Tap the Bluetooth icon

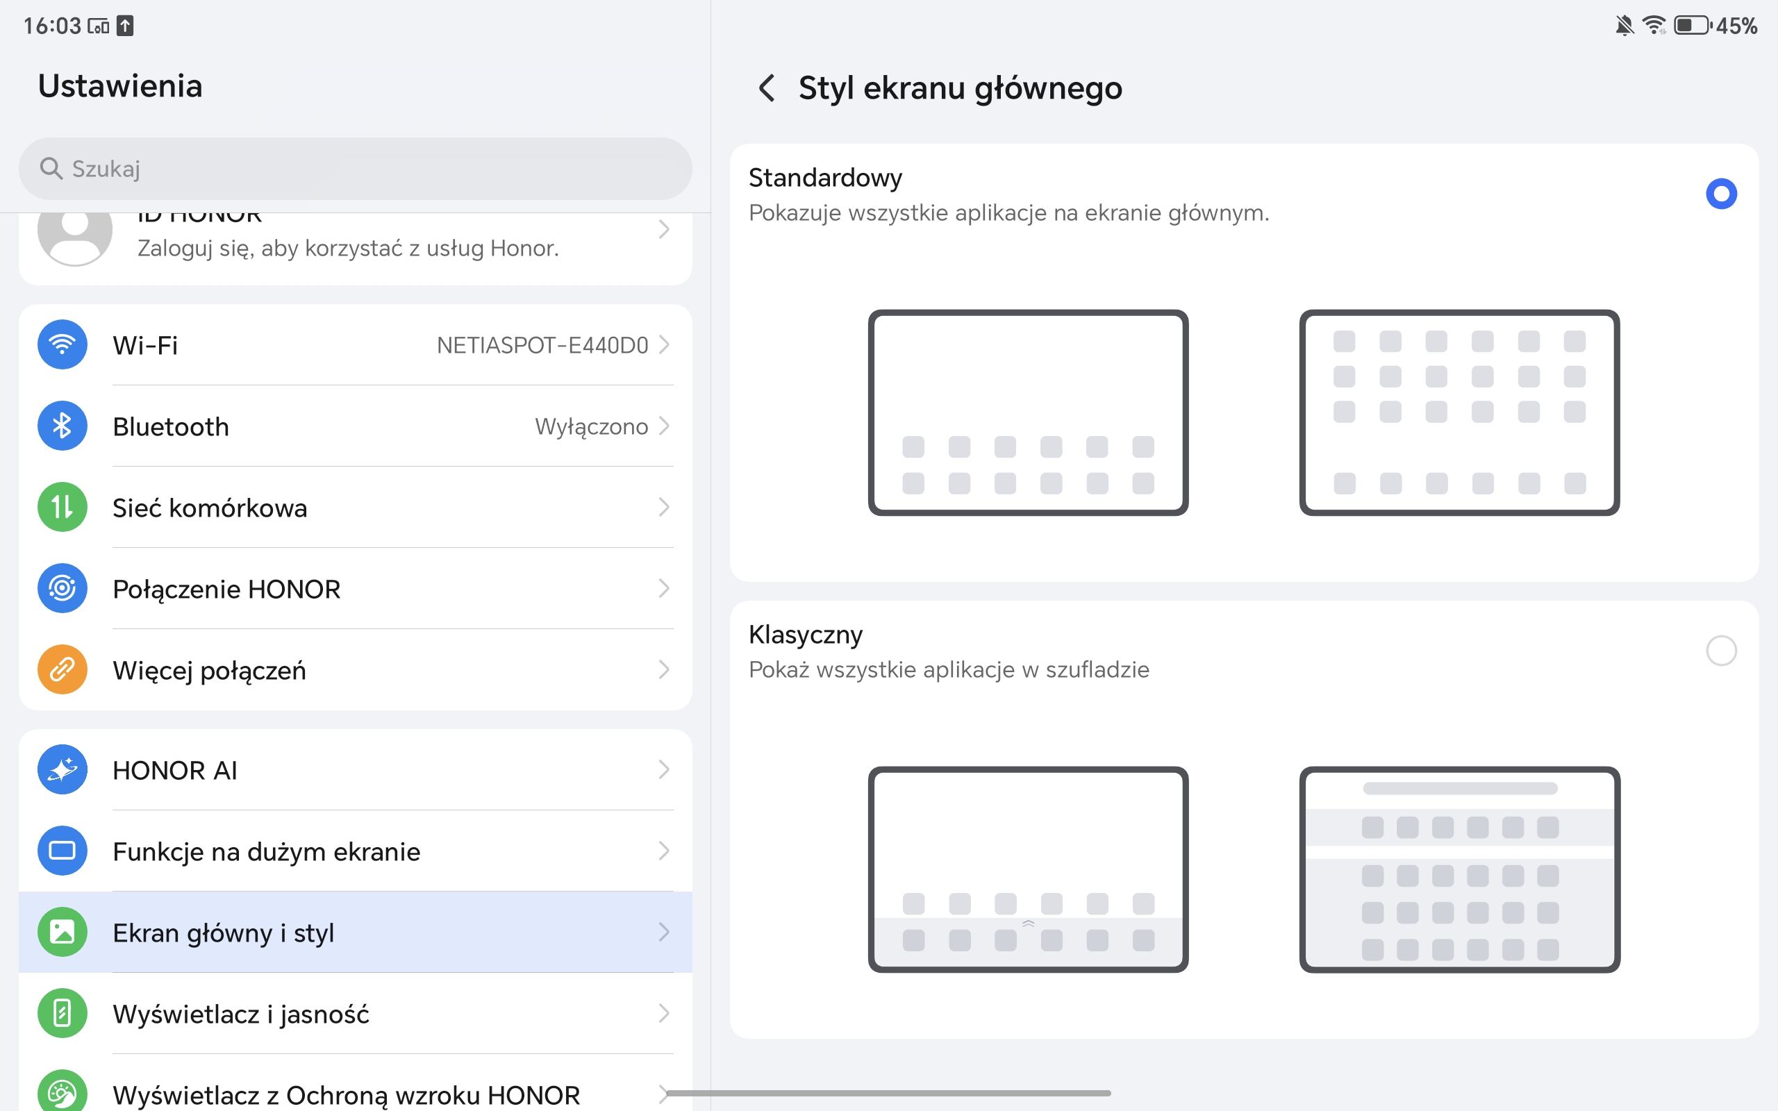coord(63,426)
